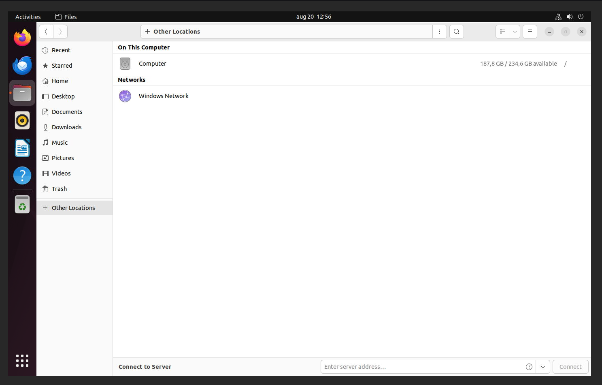Viewport: 602px width, 385px height.
Task: Open the clock and calendar panel
Action: pos(314,17)
